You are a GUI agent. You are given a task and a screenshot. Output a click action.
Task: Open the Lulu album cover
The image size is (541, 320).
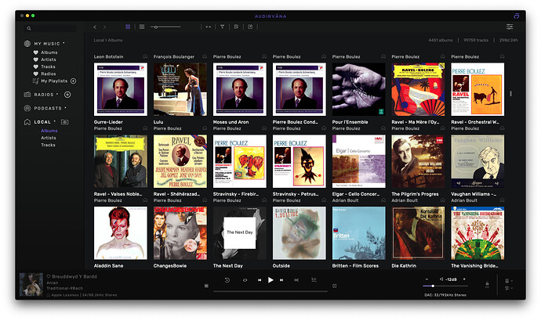[180, 89]
